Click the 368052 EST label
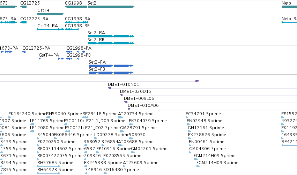The height and width of the screenshot is (175, 297). tap(92, 142)
